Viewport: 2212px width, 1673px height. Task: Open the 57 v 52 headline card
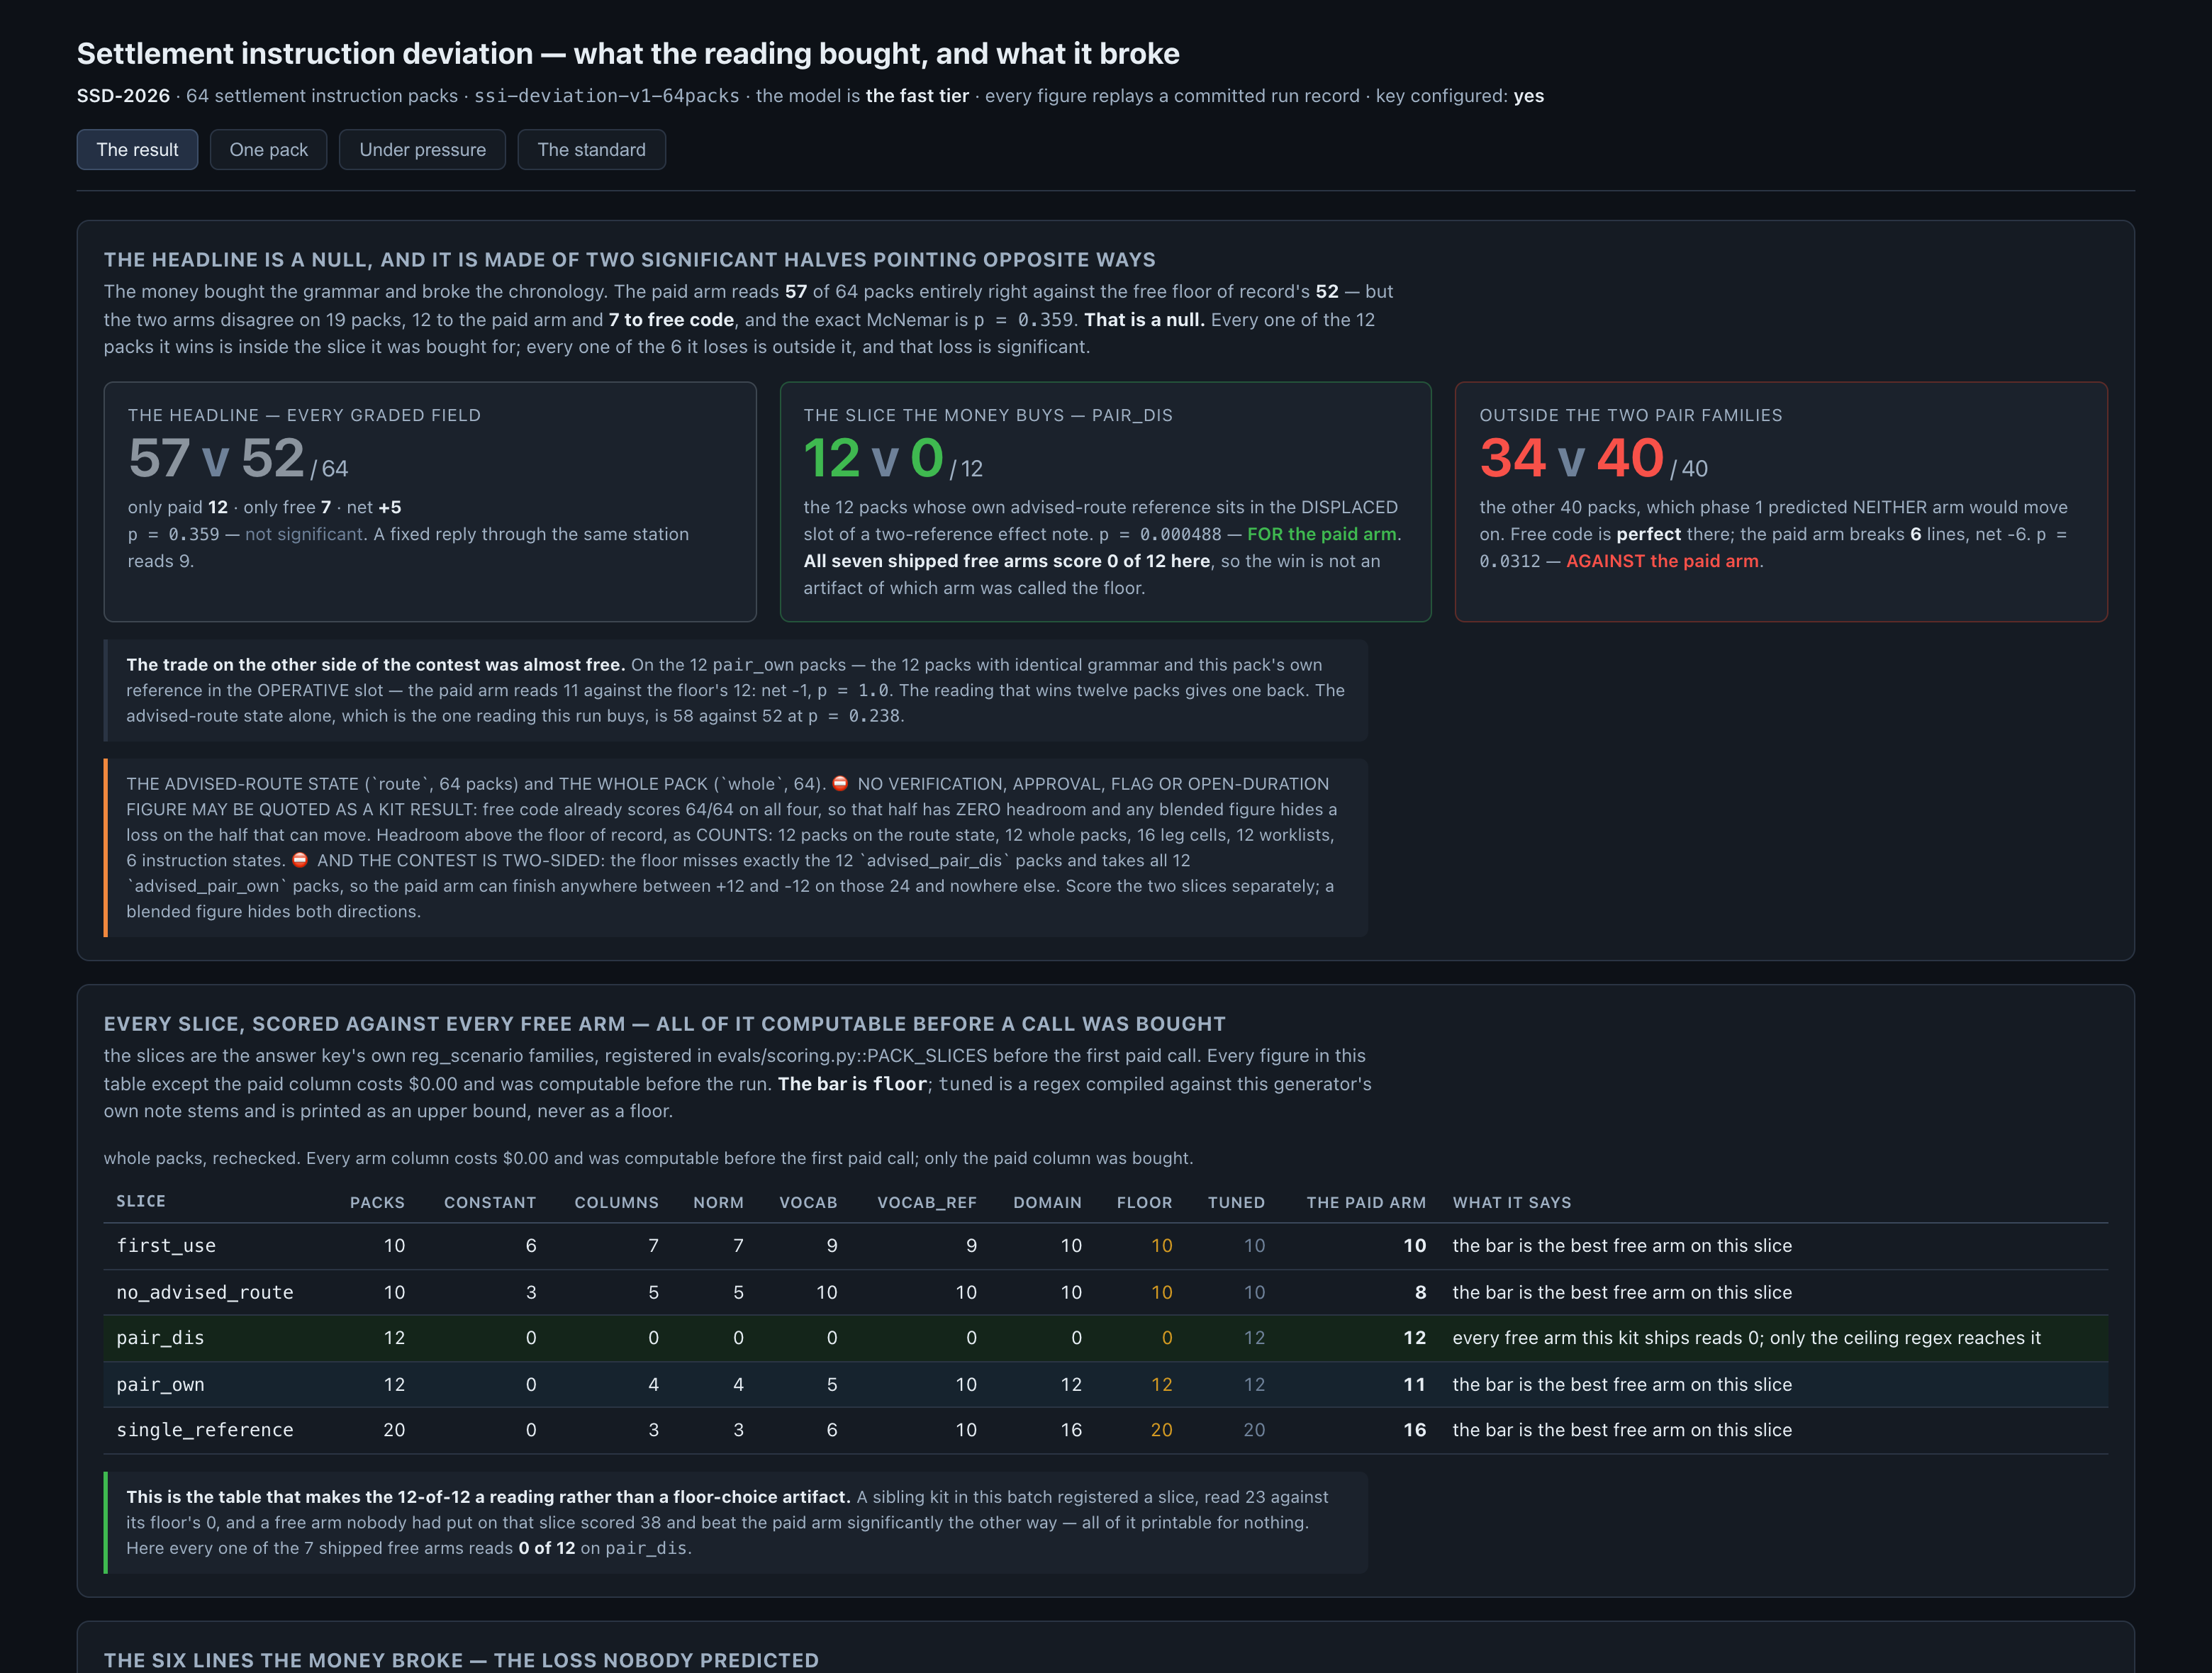tap(430, 502)
